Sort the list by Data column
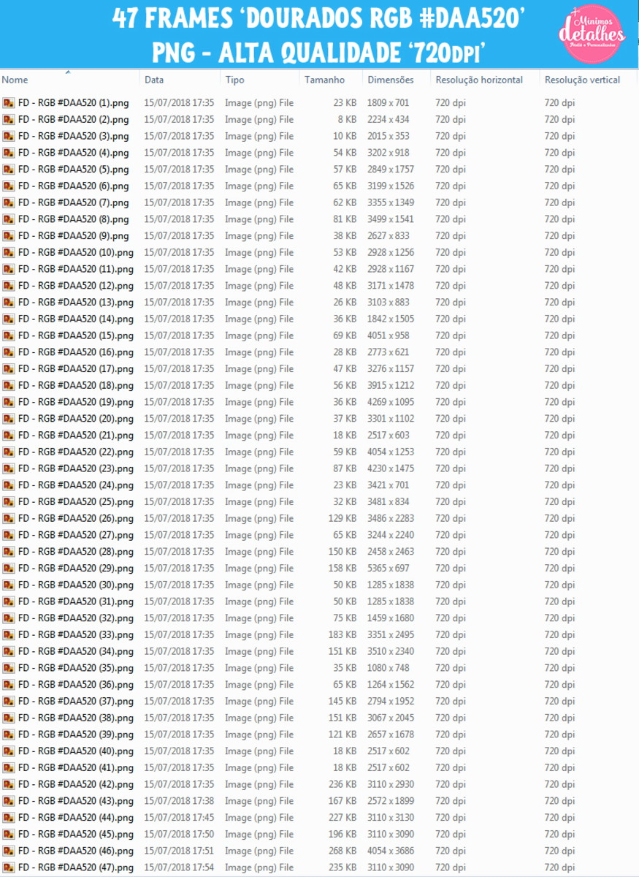The width and height of the screenshot is (639, 877). click(154, 80)
